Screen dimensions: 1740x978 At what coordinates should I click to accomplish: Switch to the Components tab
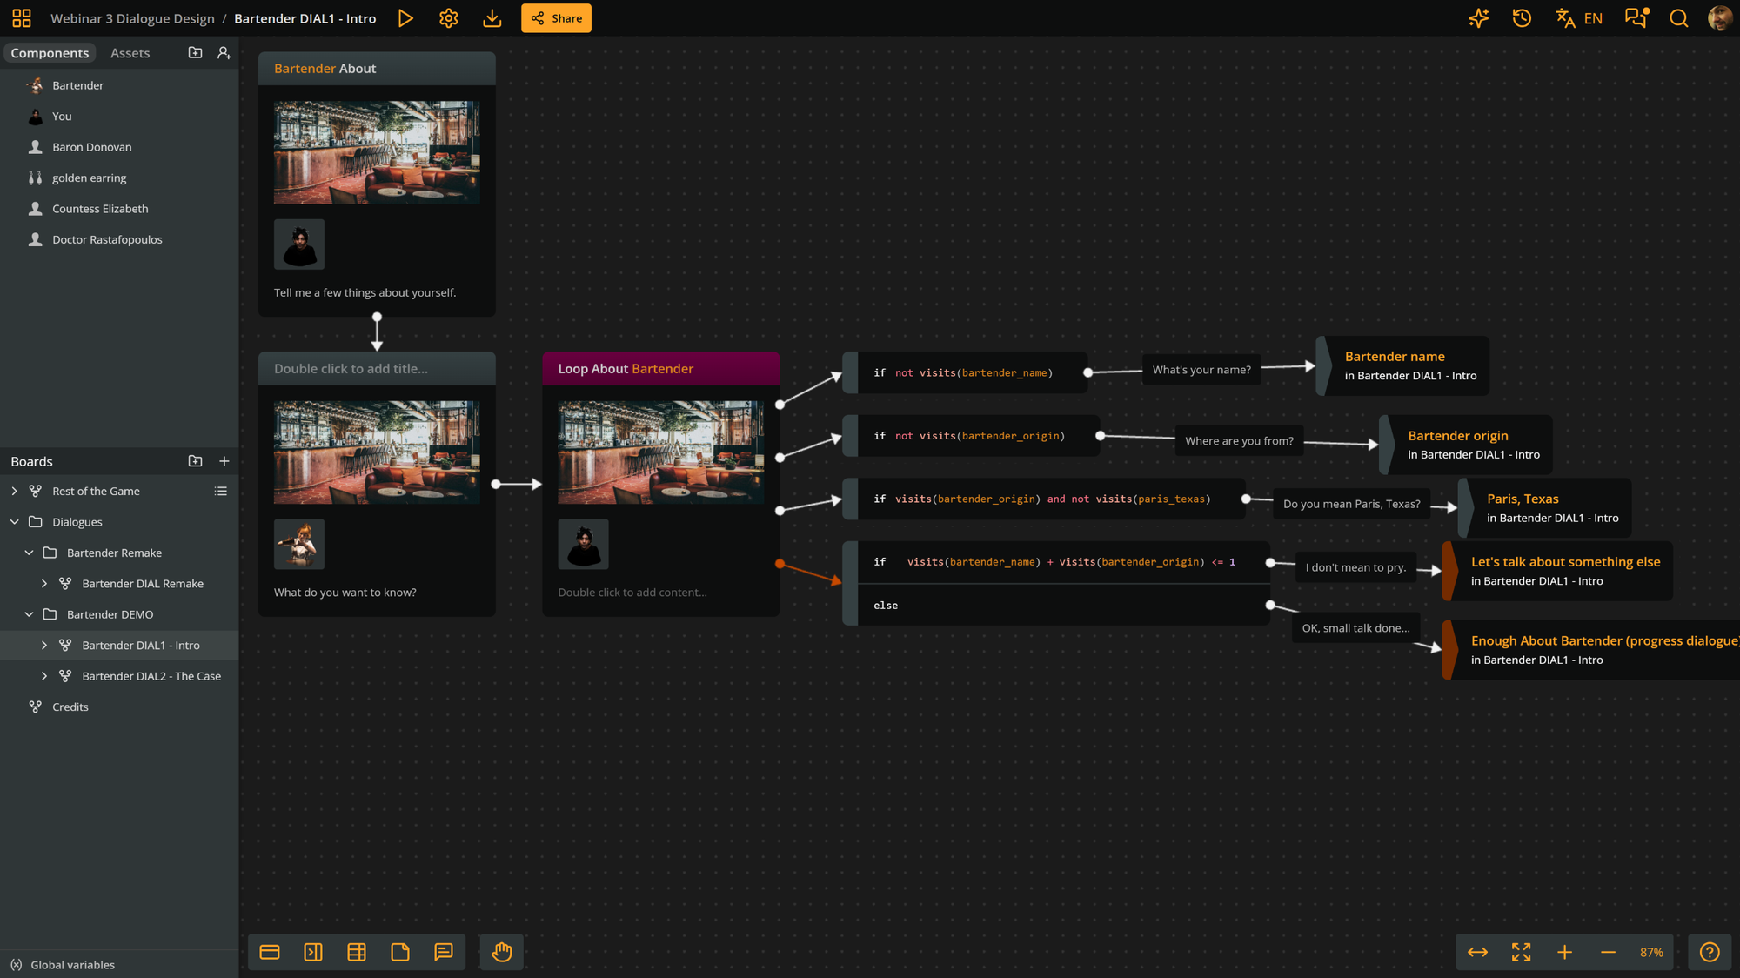pos(50,53)
